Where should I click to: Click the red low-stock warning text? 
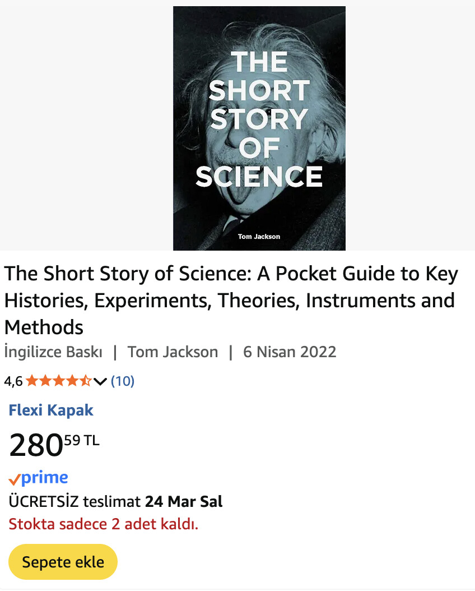[x=103, y=524]
